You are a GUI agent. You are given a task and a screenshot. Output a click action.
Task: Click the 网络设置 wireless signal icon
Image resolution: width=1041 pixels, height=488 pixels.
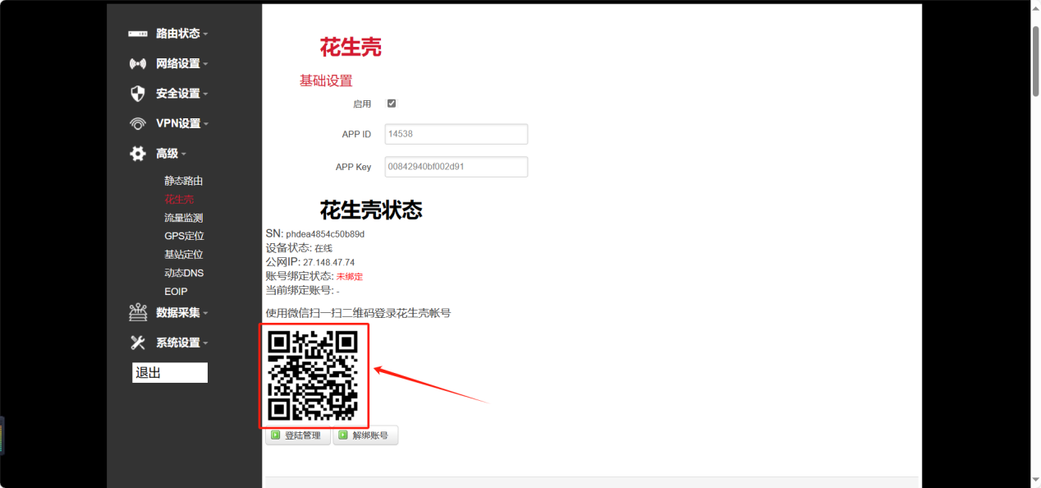(136, 63)
